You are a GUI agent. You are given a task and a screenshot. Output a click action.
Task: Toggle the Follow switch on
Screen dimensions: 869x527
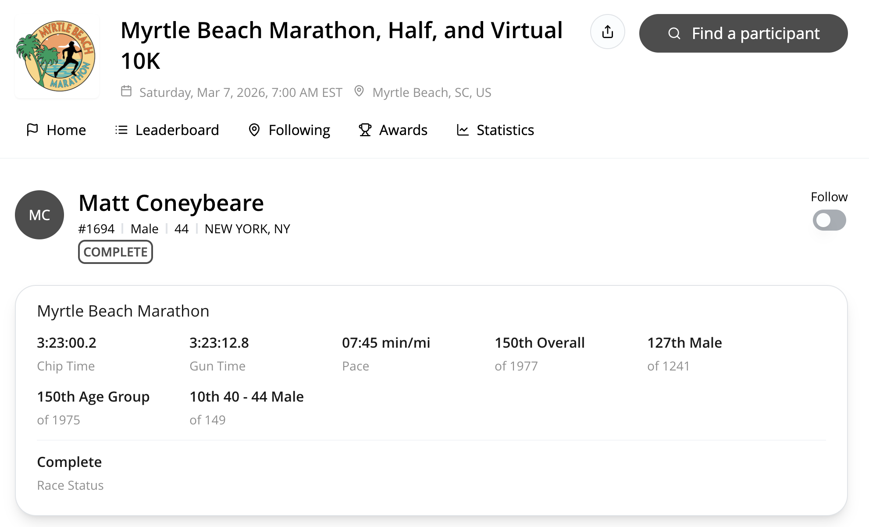829,220
